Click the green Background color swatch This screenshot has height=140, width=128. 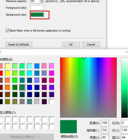37,15
